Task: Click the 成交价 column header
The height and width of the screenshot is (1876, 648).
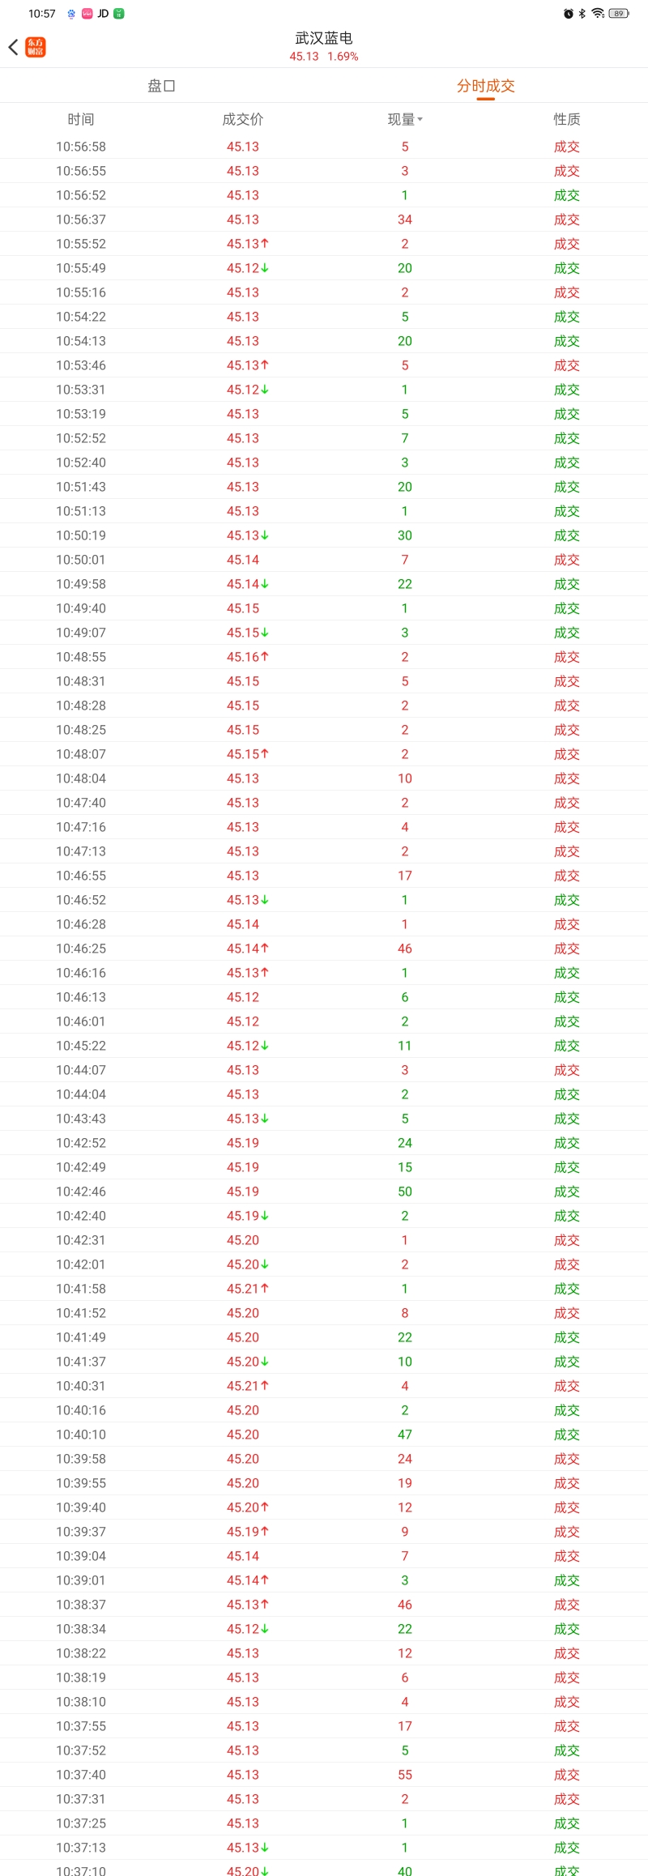Action: tap(243, 119)
